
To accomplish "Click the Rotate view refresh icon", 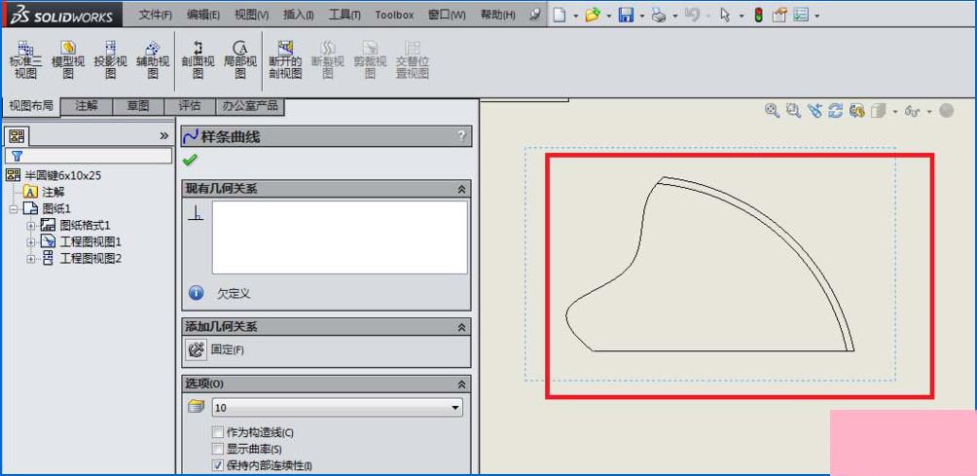I will 836,111.
